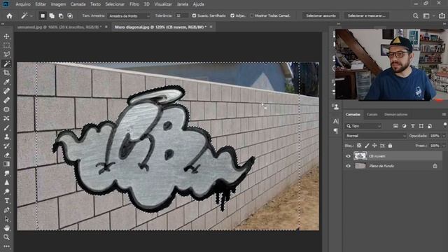Screen dimensions: 448x252
Task: Click the Selecionar assunto button
Action: (321, 15)
